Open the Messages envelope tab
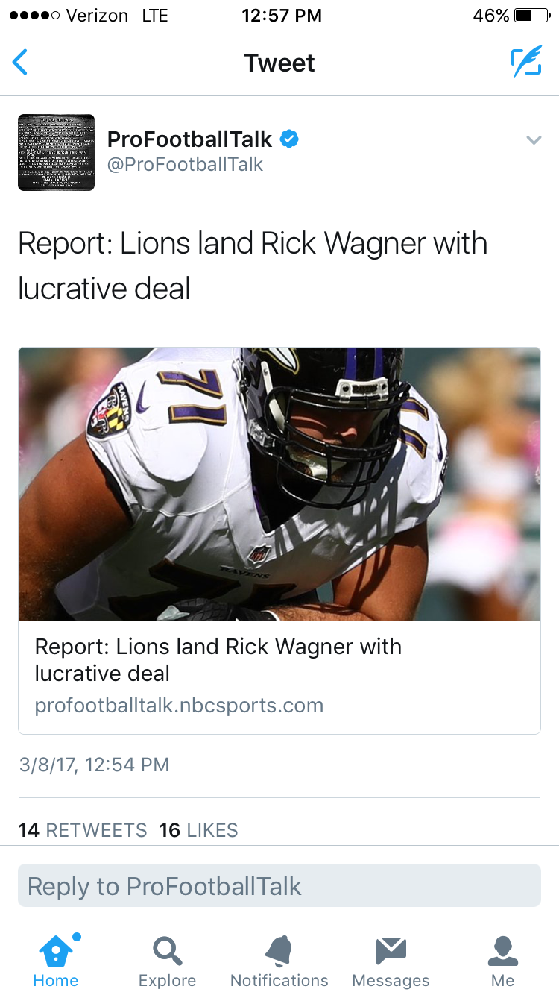 pyautogui.click(x=391, y=961)
